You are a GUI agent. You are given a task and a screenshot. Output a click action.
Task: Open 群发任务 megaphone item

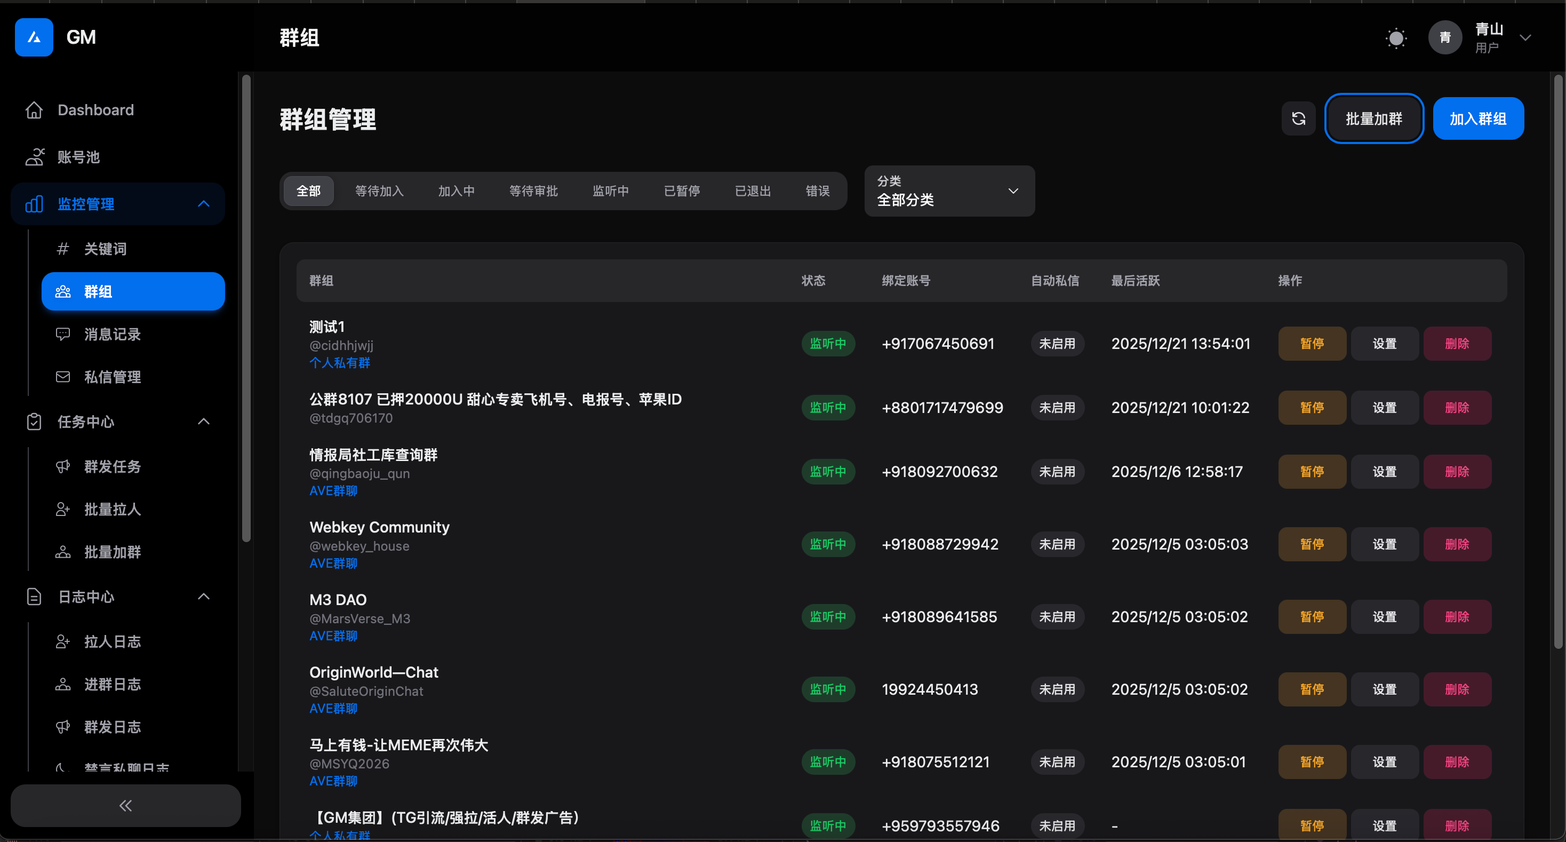click(112, 466)
